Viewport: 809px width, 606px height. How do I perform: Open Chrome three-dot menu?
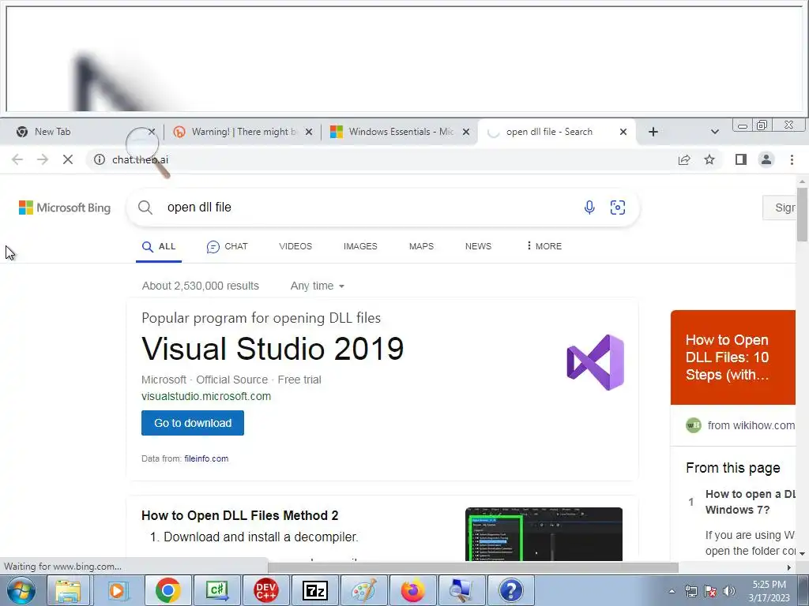click(x=792, y=159)
